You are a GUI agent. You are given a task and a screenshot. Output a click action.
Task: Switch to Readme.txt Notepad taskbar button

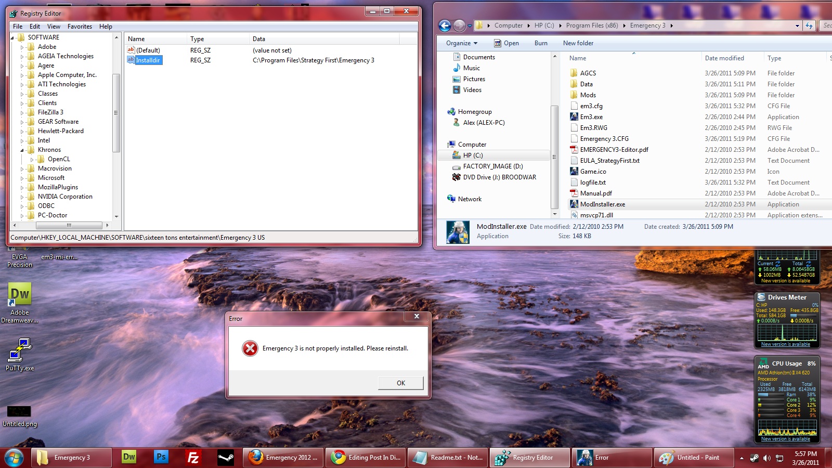coord(448,457)
